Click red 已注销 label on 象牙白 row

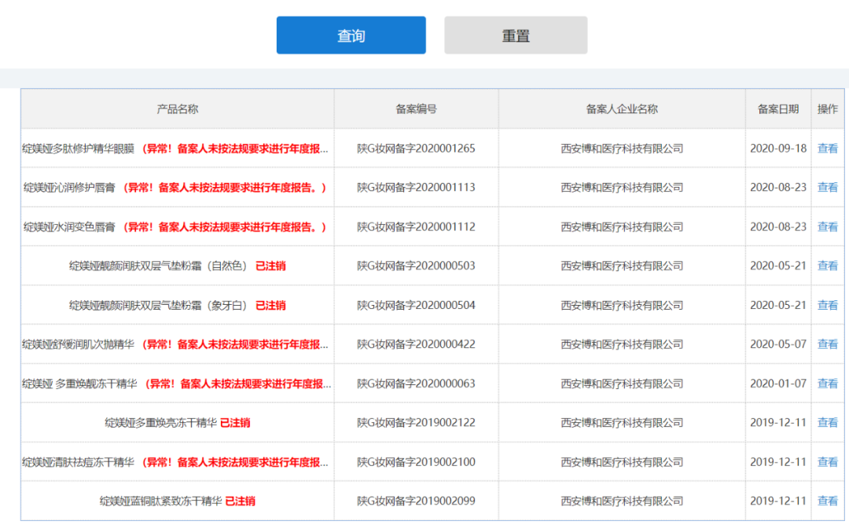270,305
